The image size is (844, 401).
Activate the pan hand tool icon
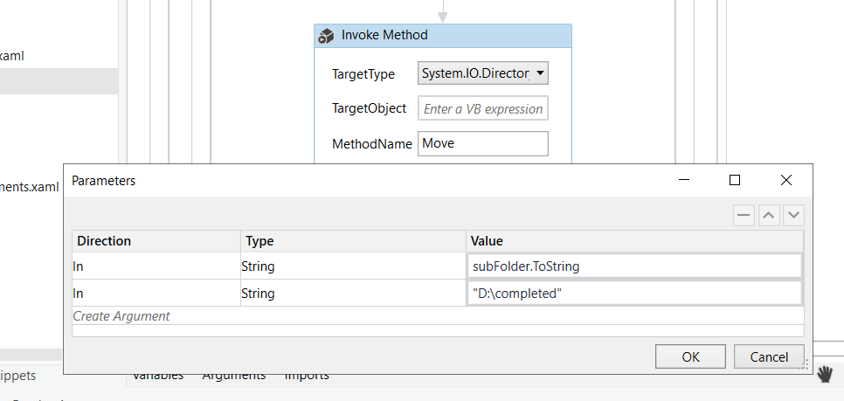(x=825, y=374)
